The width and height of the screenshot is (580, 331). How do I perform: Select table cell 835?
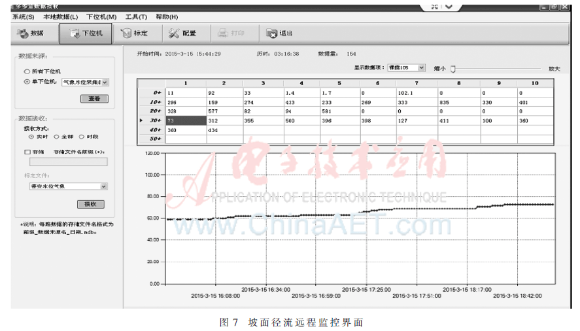458,102
